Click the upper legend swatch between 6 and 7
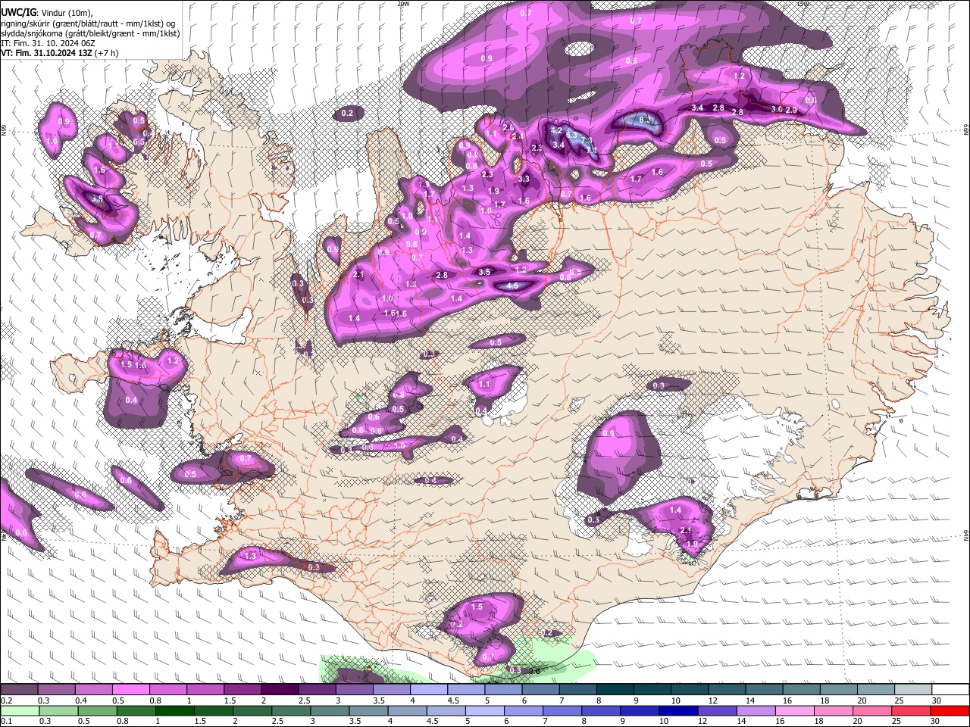The height and width of the screenshot is (727, 970). 540,690
